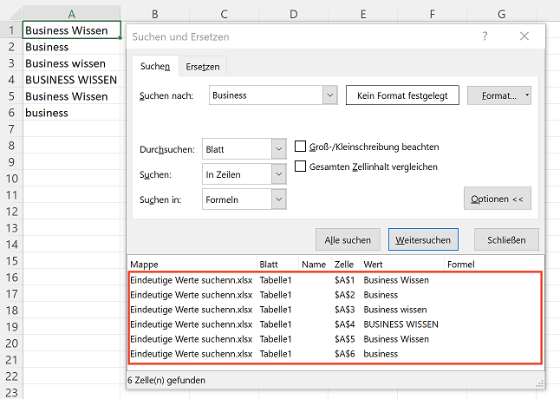This screenshot has width=560, height=399.
Task: Open the Suchen In Zeilen dropdown
Action: [279, 174]
